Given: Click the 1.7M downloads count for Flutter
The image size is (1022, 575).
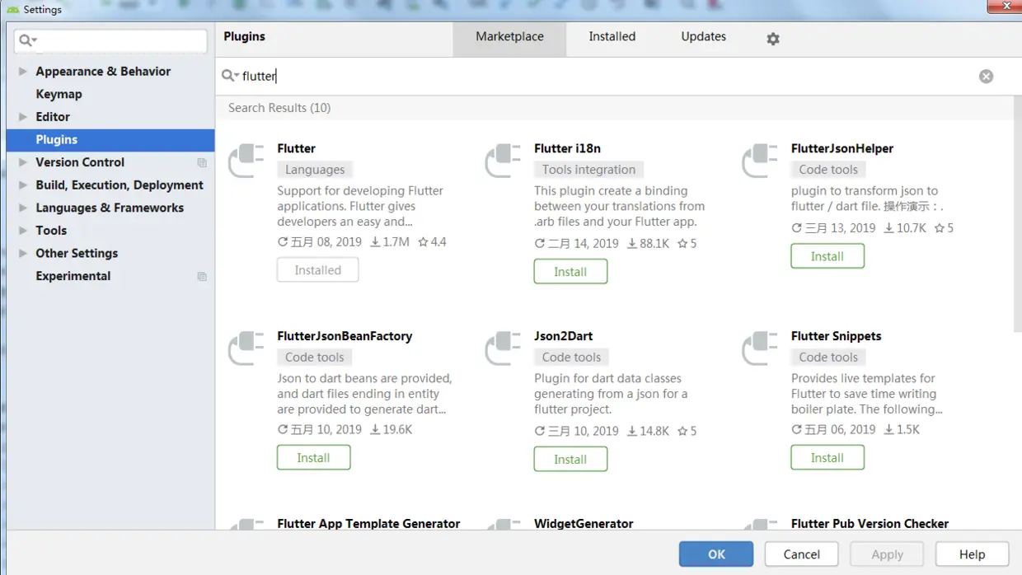Looking at the screenshot, I should point(390,242).
